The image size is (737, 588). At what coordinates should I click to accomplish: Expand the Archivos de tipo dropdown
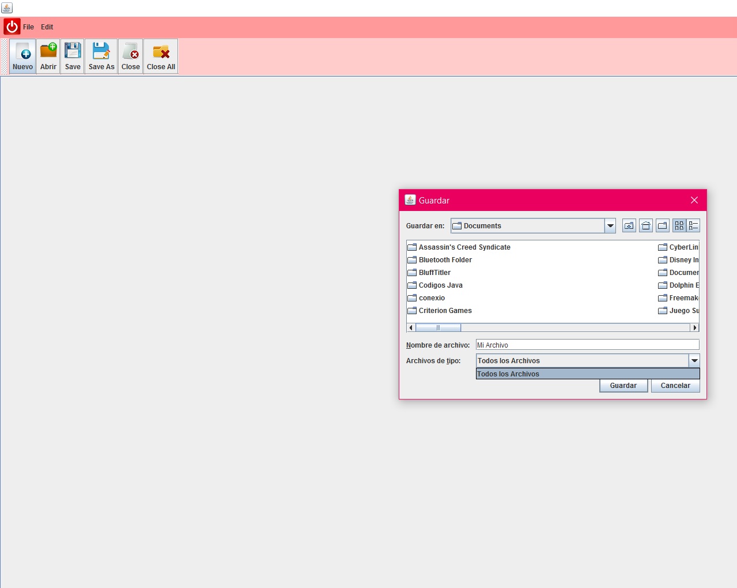694,361
